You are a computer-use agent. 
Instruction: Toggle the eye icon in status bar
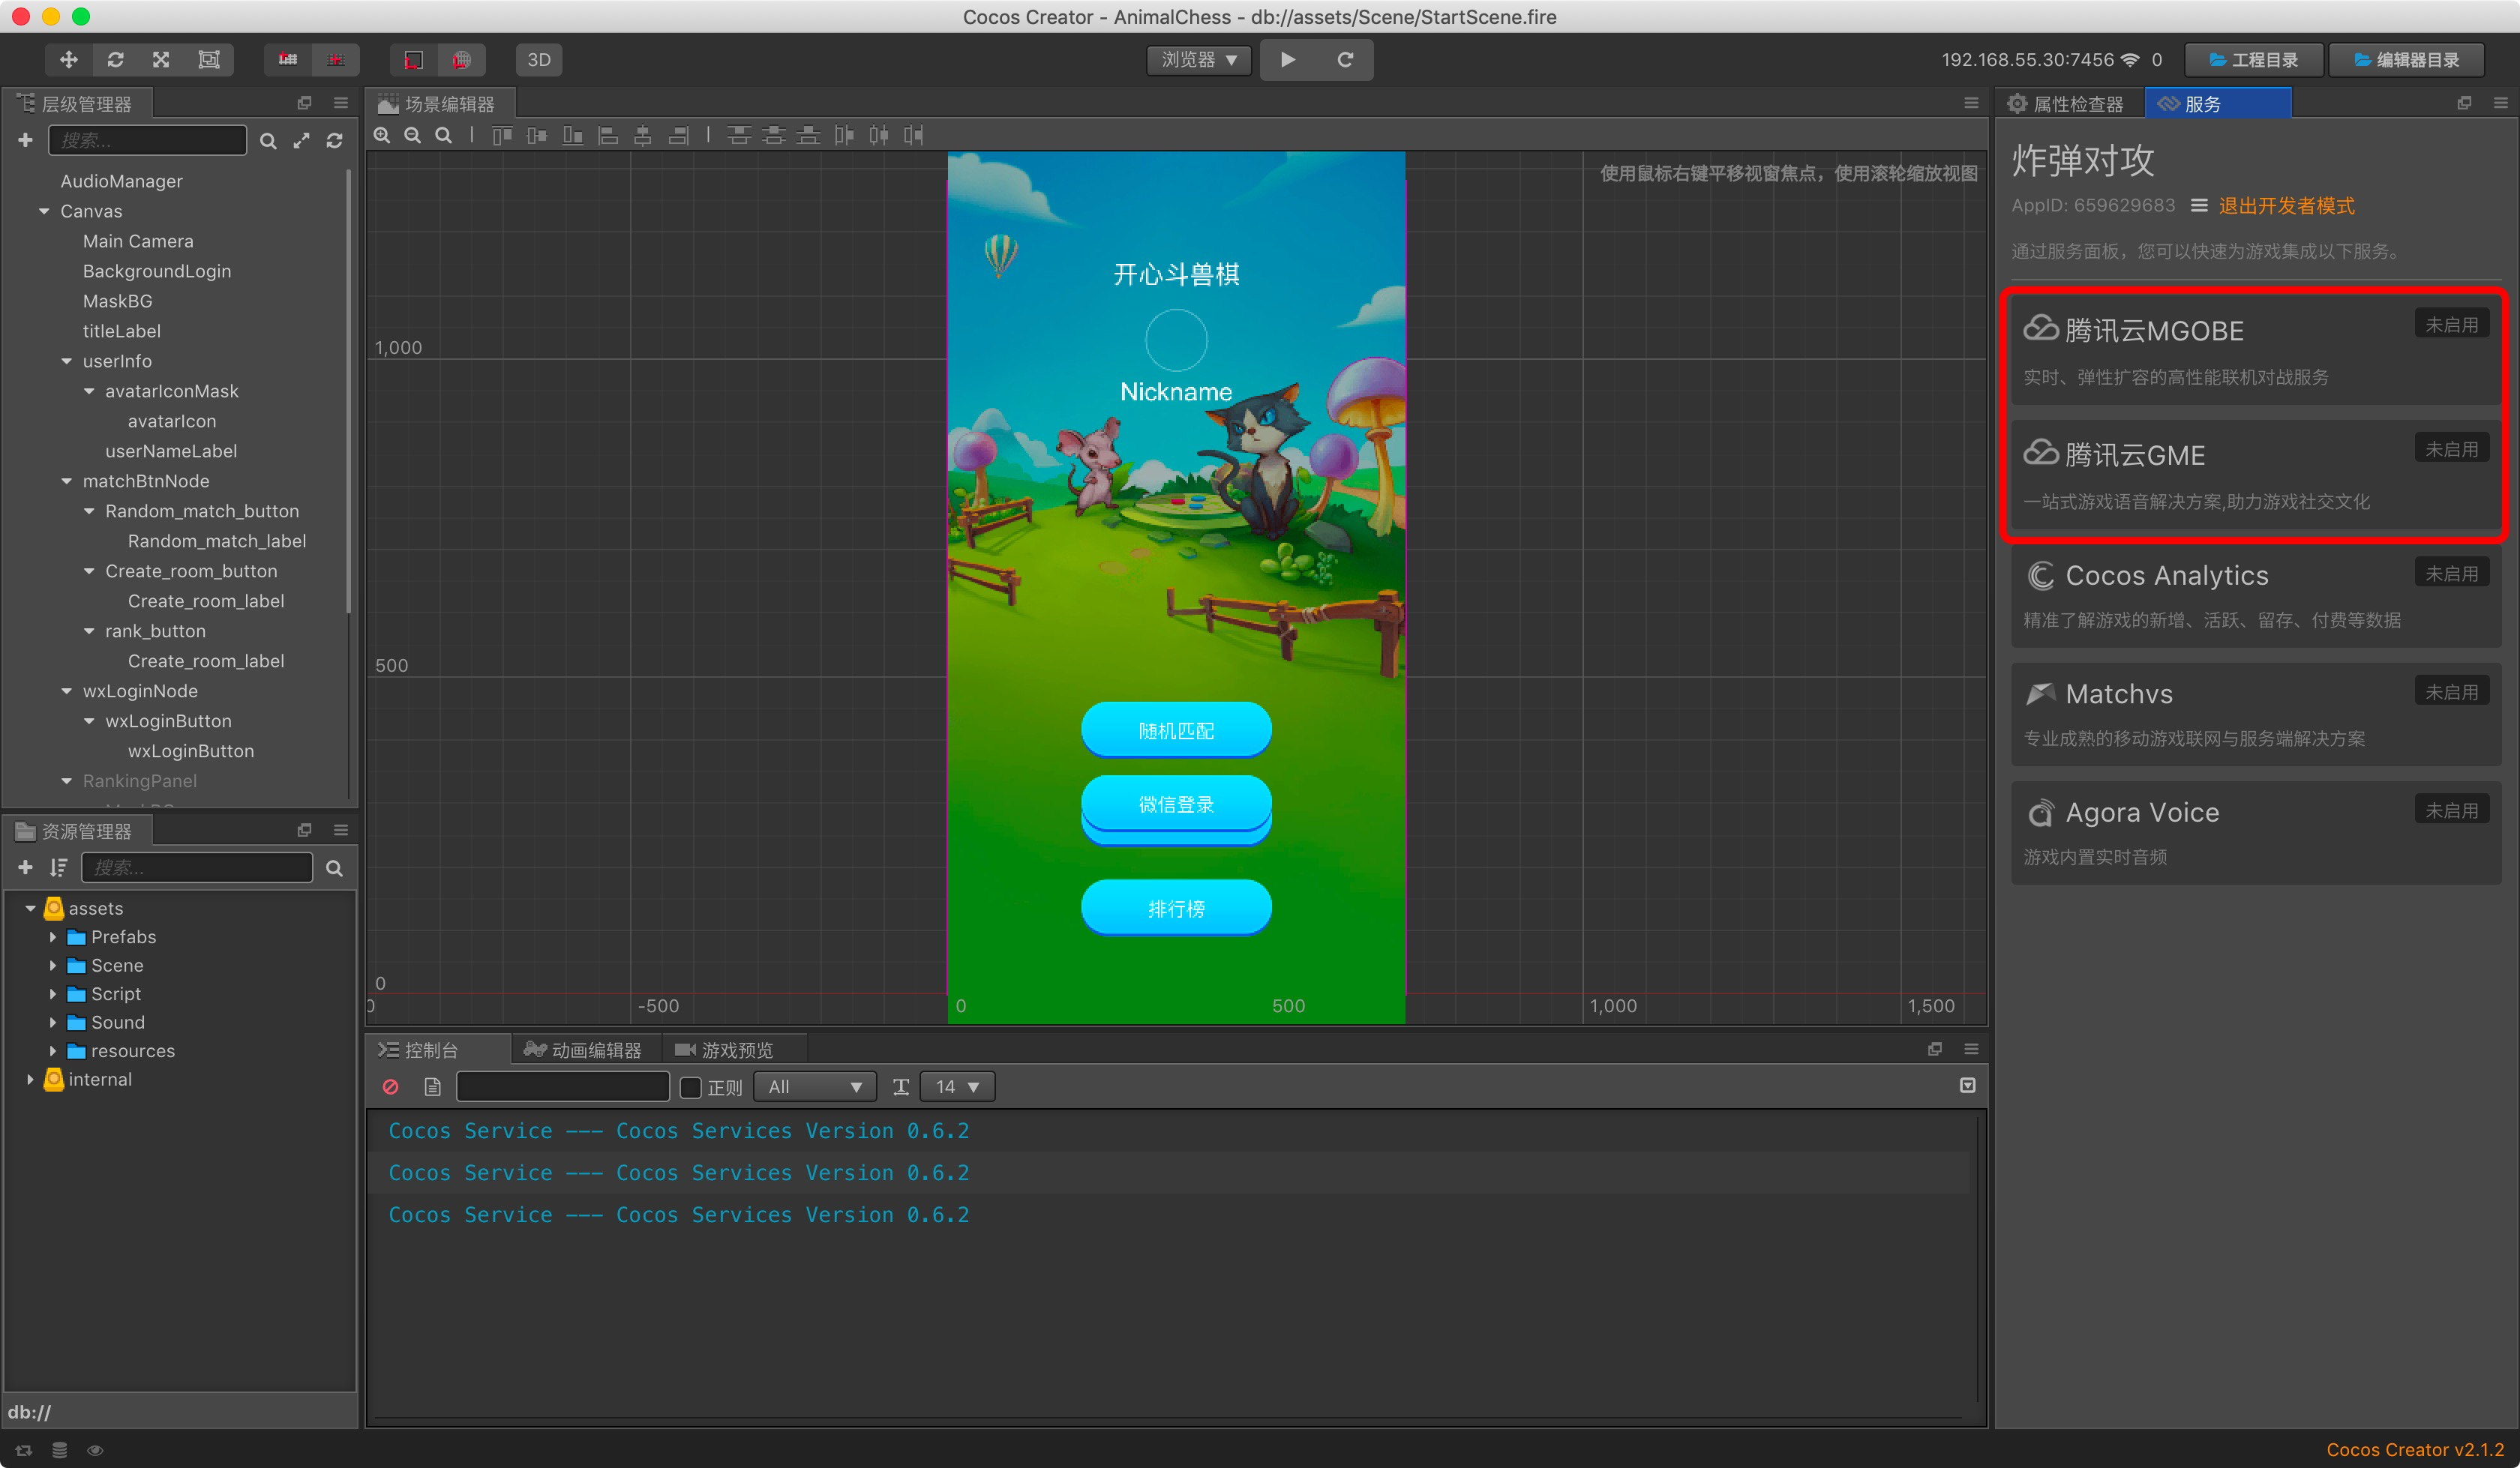(x=95, y=1450)
